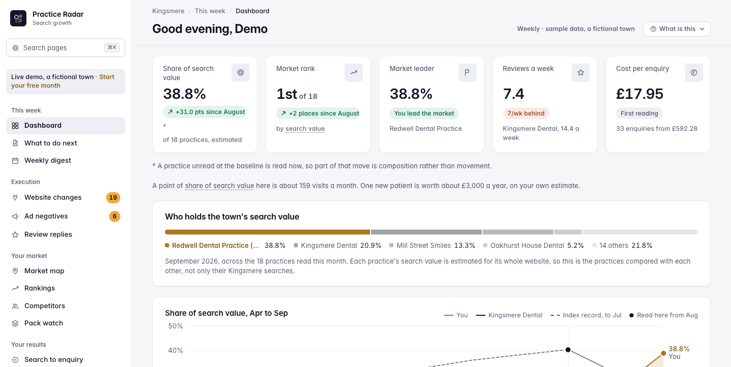Click the Review replies star icon
The width and height of the screenshot is (731, 367).
point(15,235)
